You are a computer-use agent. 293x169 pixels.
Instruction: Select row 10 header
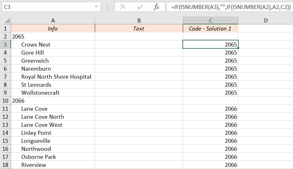click(5, 101)
